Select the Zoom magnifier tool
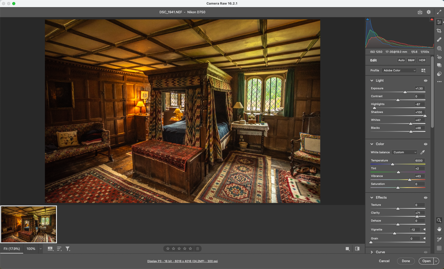 (439, 220)
